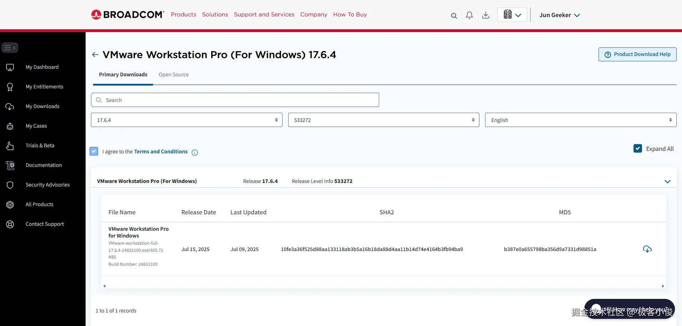Screen dimensions: 682x326
Task: Click the My Downloads cloud icon
Action: click(10, 106)
